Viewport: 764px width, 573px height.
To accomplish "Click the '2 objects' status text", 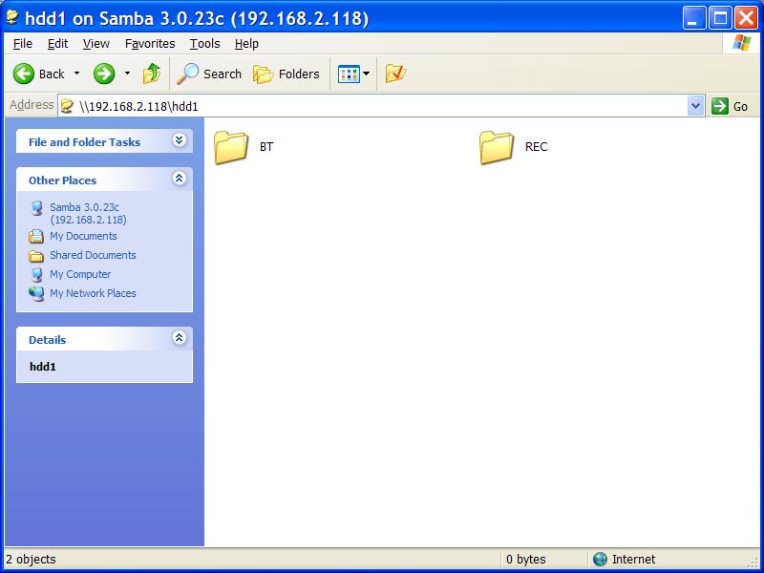I will click(x=32, y=560).
